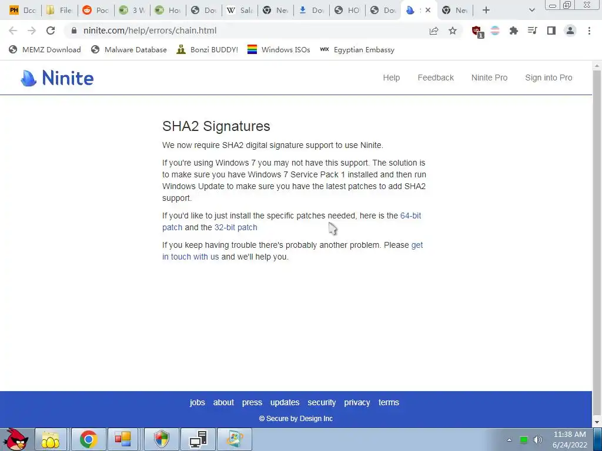This screenshot has width=602, height=451.
Task: Click the green tray status icon
Action: pos(524,440)
